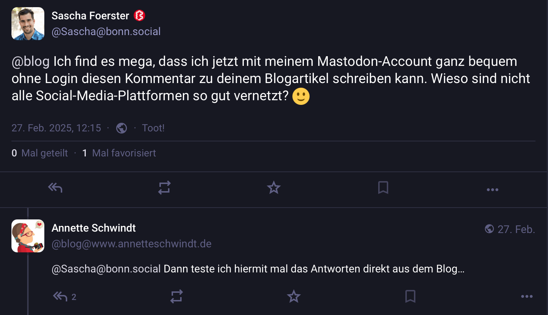Open Annette Schwindt's avatar

click(28, 236)
